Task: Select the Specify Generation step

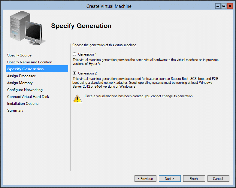Action: pyautogui.click(x=26, y=69)
